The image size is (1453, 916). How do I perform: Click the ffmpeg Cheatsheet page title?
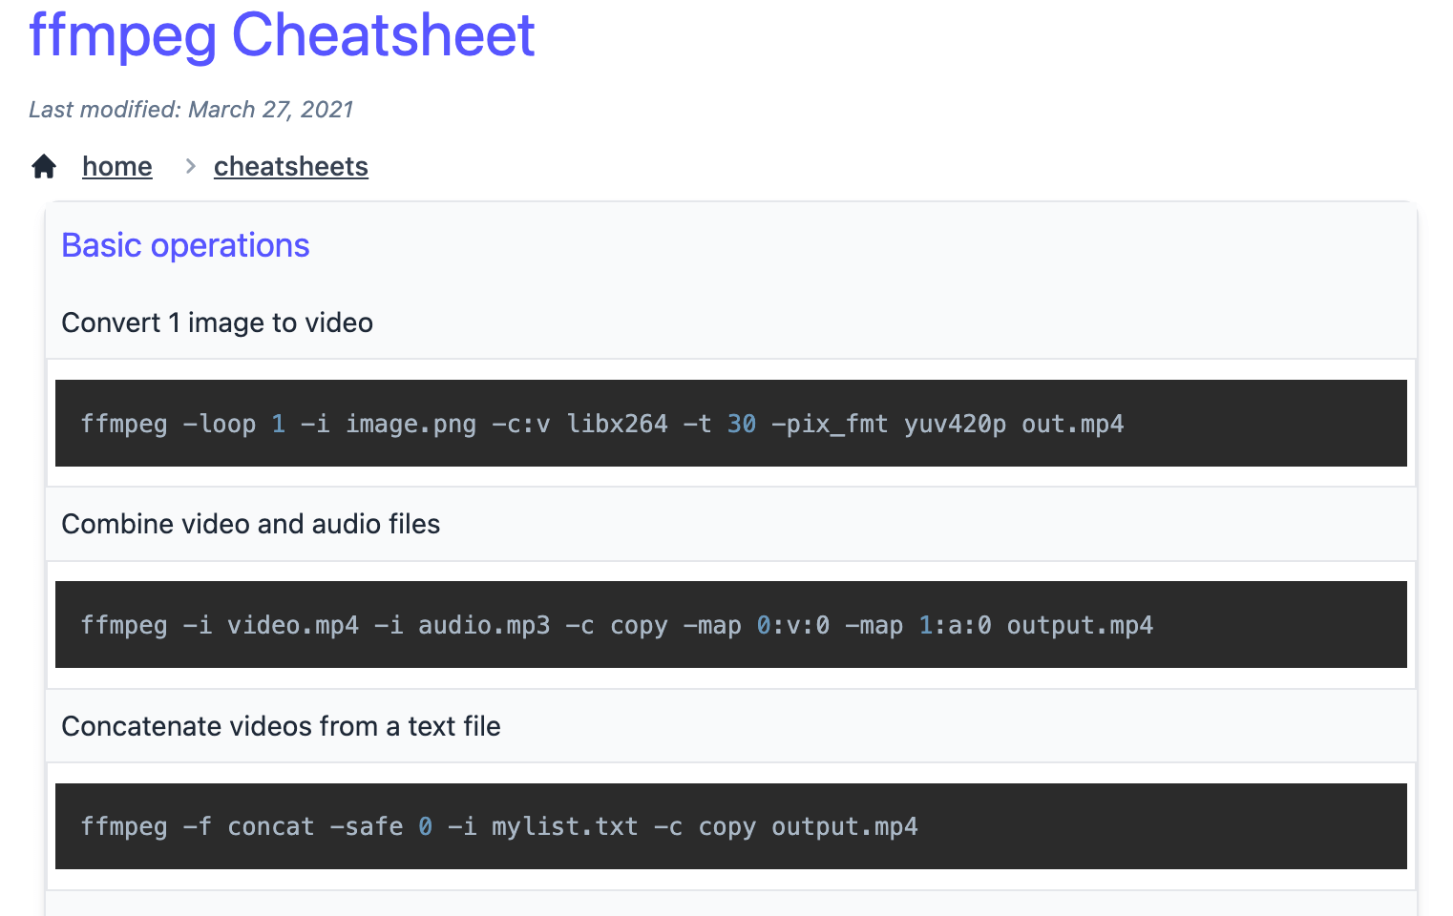click(x=282, y=35)
